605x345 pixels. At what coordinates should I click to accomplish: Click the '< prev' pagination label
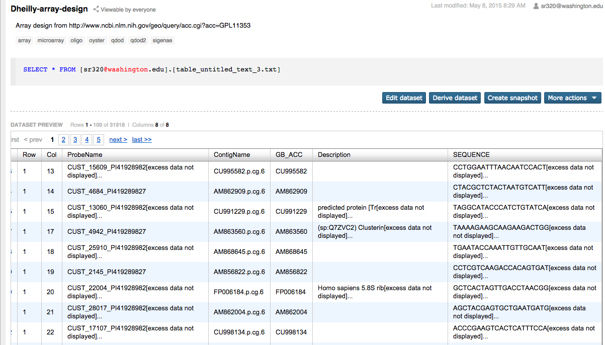[x=33, y=140]
